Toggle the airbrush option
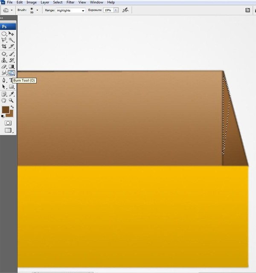 125,10
